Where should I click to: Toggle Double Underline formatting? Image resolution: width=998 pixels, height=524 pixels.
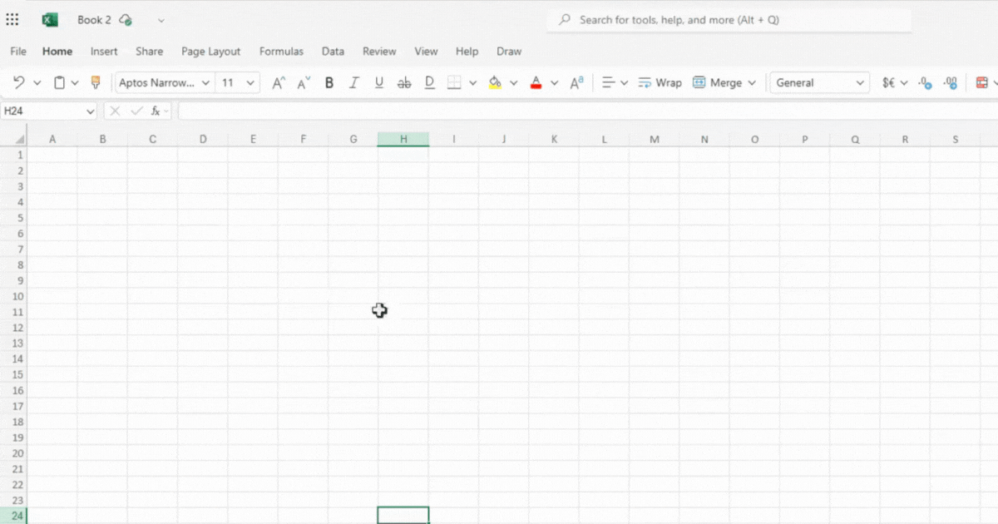coord(429,82)
